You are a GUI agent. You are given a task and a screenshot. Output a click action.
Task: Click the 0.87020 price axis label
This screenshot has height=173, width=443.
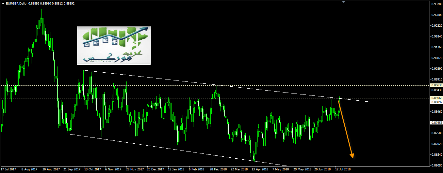point(437,144)
